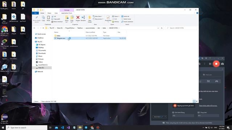Switch to the Home ribbon tab

pyautogui.click(x=42, y=13)
